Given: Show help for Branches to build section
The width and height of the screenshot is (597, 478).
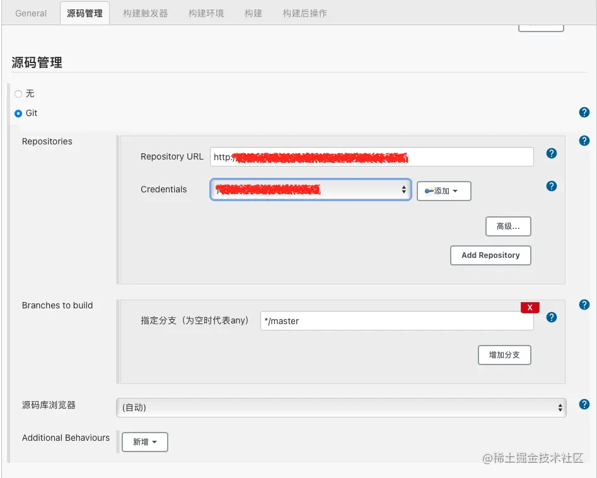Looking at the screenshot, I should (584, 305).
